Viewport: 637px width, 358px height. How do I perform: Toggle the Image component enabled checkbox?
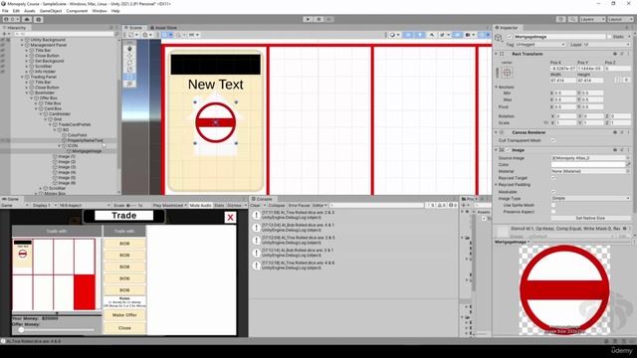[x=508, y=150]
